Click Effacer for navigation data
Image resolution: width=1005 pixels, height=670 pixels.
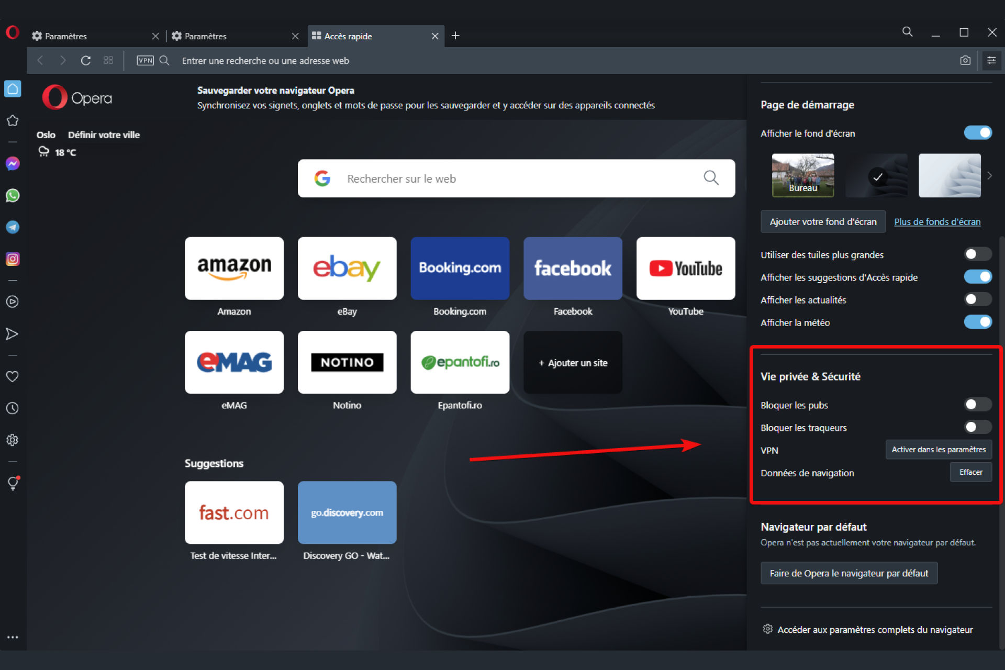[971, 472]
